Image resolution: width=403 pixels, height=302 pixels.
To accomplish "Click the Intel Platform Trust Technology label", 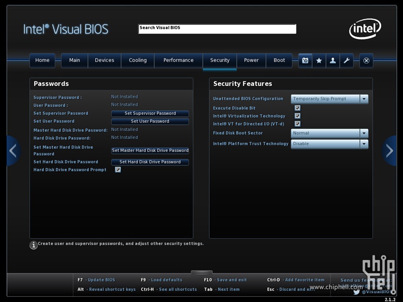I will click(x=251, y=144).
